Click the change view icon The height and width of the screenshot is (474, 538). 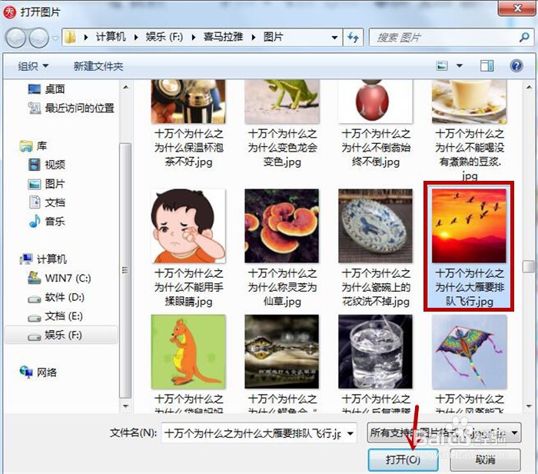(x=442, y=65)
